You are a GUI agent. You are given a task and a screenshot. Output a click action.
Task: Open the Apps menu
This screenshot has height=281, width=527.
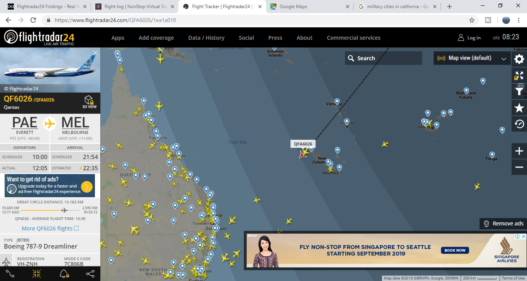tap(118, 38)
